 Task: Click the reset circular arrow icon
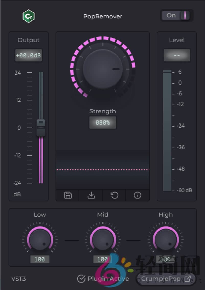coord(114,195)
